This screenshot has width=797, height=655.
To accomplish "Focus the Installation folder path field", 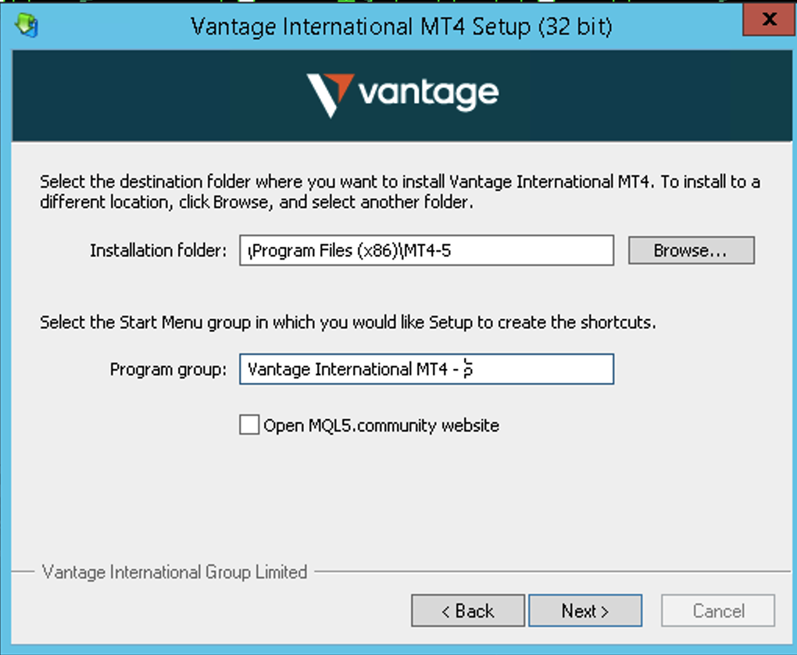I will click(427, 250).
